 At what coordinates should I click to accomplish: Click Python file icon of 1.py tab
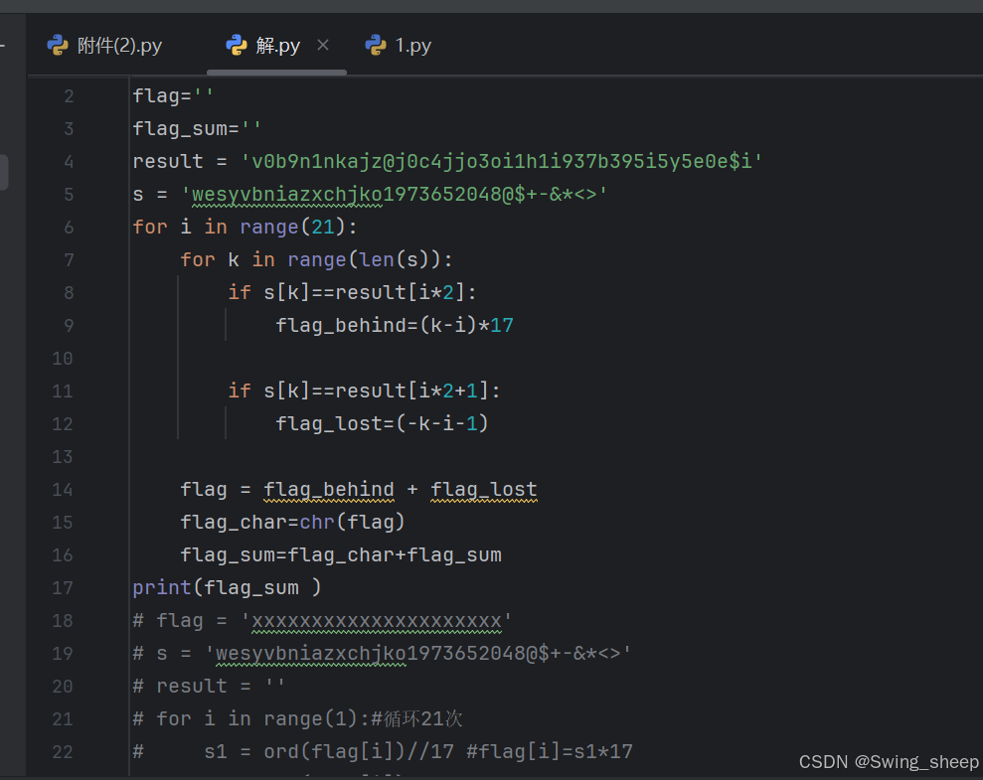[x=376, y=46]
